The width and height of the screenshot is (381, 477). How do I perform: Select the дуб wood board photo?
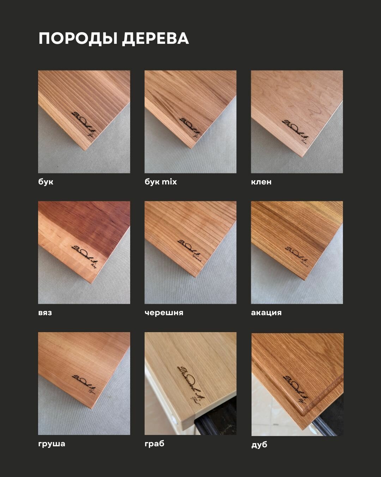tap(297, 384)
